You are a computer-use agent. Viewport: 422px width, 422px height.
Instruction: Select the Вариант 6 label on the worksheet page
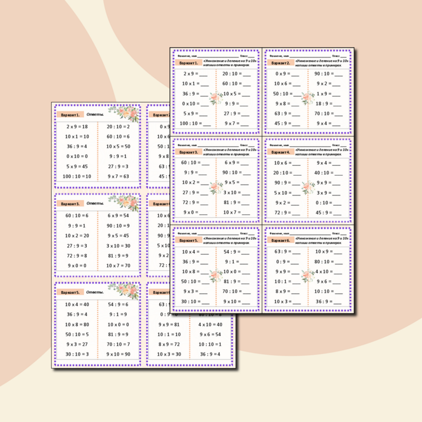[280, 240]
